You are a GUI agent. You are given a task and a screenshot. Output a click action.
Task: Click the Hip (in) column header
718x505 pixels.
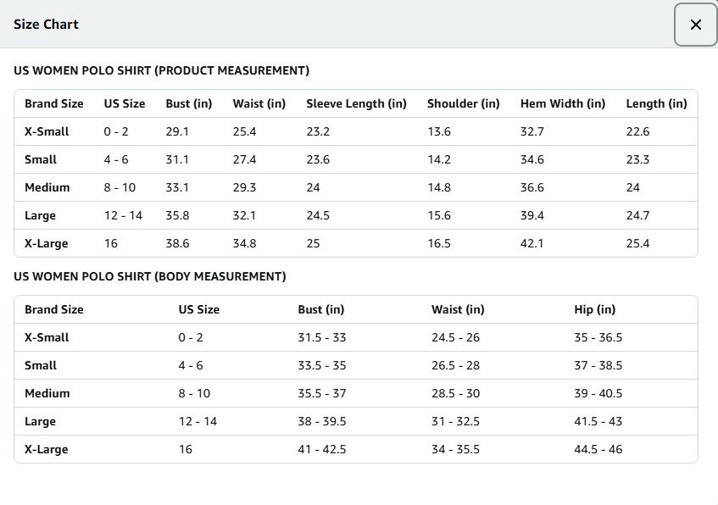594,309
